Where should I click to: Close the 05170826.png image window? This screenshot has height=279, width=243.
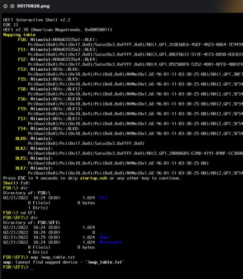[x=6, y=6]
